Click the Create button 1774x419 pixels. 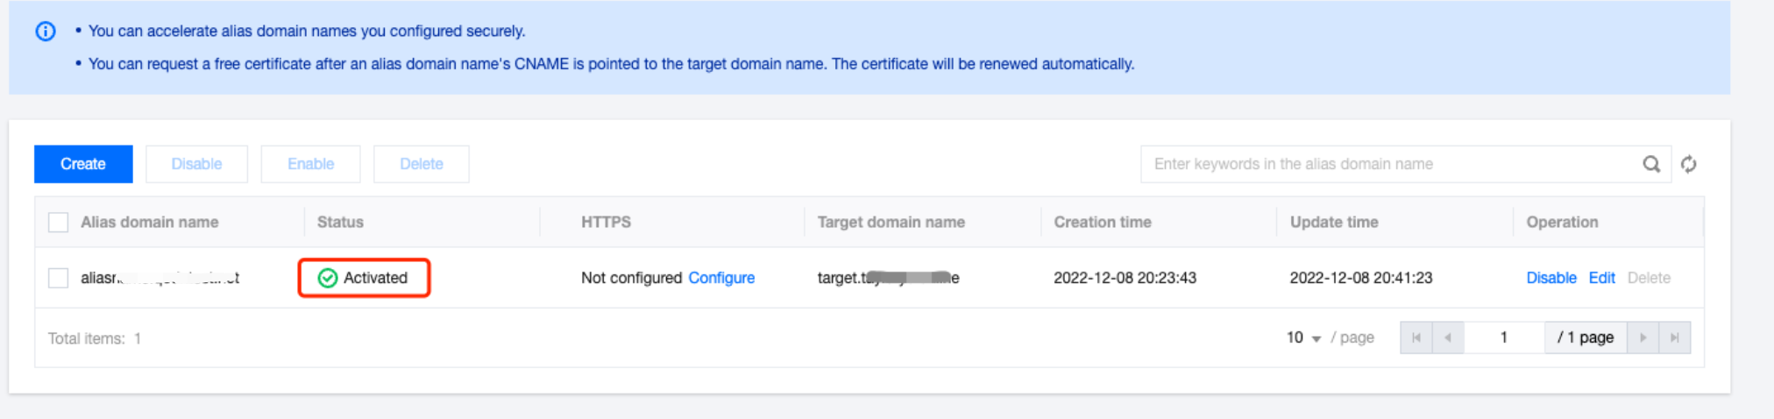[x=83, y=164]
